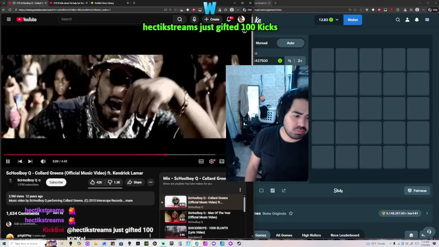The image size is (439, 247).
Task: Share the Collard Greens video
Action: 134,182
